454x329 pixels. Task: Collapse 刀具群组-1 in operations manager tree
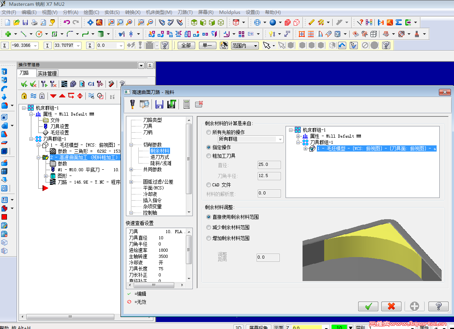click(31, 139)
